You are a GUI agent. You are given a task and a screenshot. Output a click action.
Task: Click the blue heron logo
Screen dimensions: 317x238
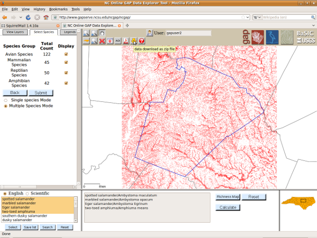[272, 37]
